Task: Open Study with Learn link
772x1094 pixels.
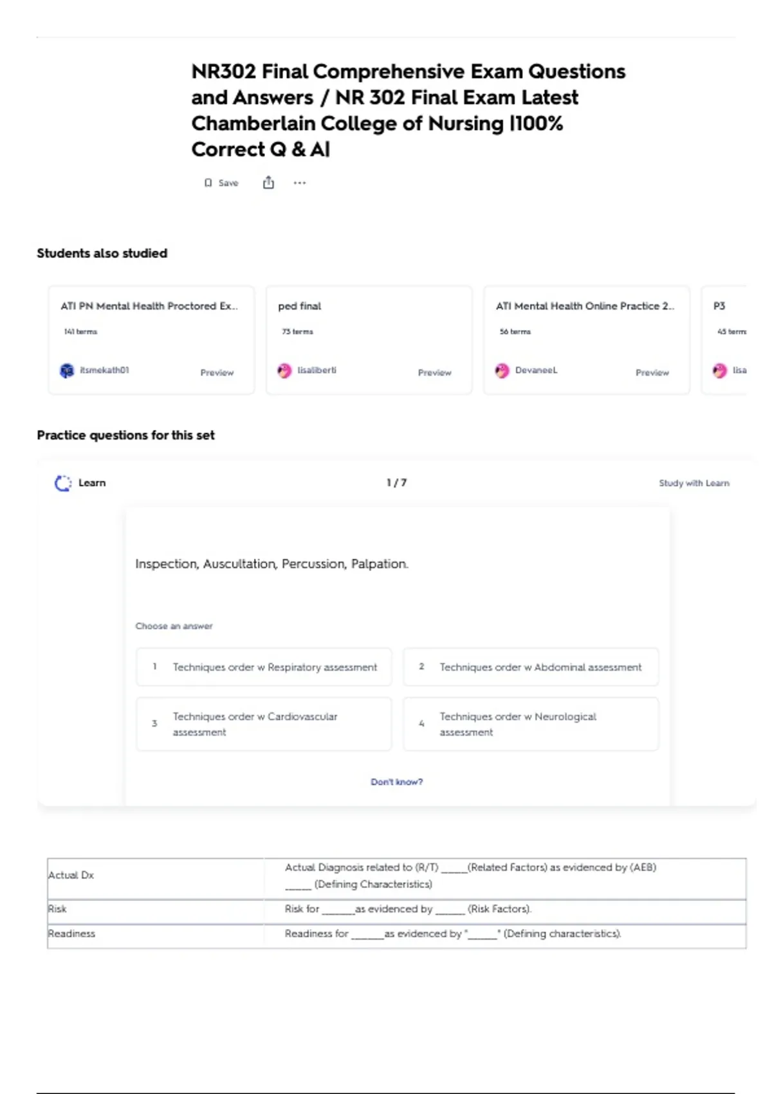Action: 694,483
